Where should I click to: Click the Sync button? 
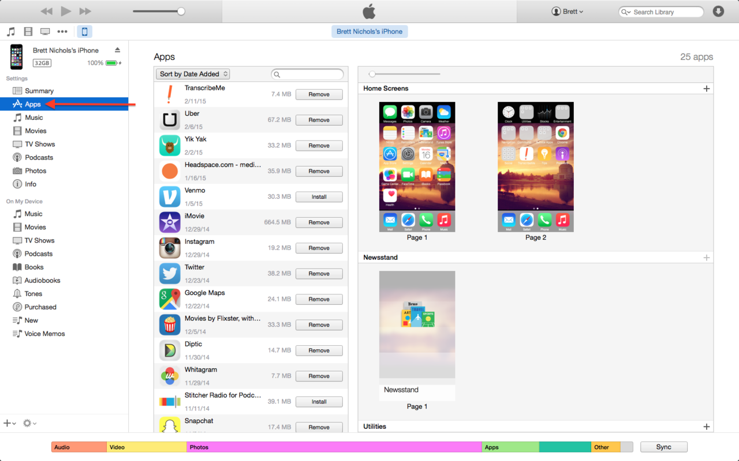[663, 447]
